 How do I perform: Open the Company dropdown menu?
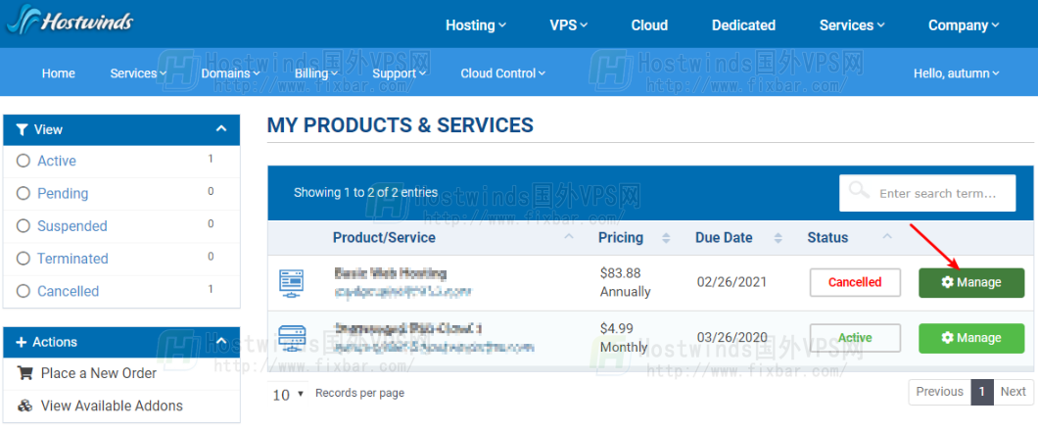click(x=964, y=25)
